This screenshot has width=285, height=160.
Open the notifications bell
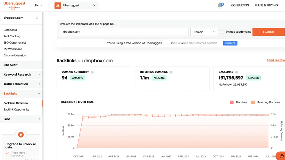[x=220, y=5]
